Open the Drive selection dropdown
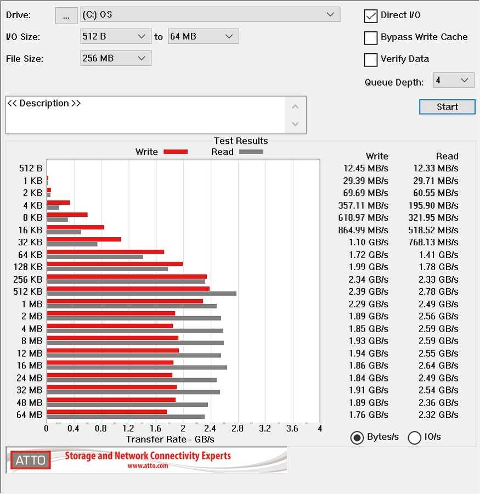This screenshot has width=480, height=494. (x=210, y=15)
